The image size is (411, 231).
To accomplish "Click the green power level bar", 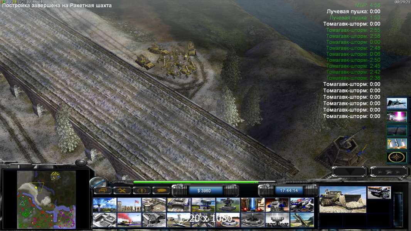I will tap(195, 182).
